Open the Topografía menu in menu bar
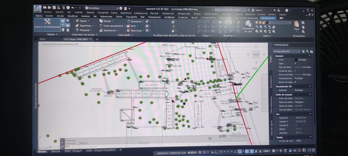 103,13
